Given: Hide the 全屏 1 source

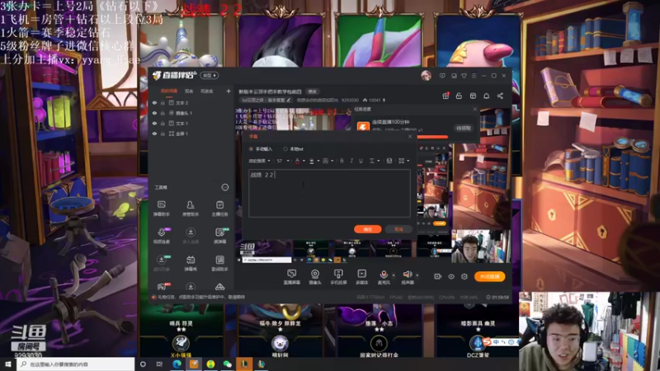Looking at the screenshot, I should [154, 134].
